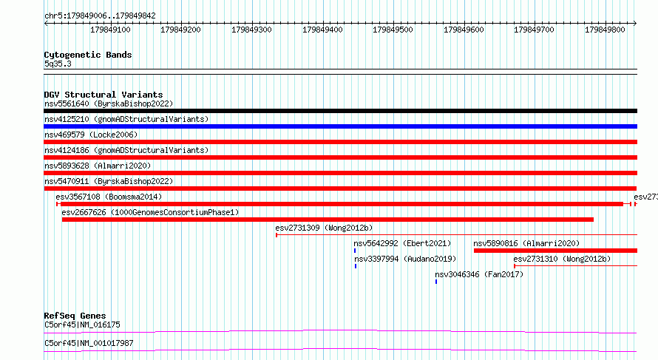Click ruler position 179849400

point(322,30)
